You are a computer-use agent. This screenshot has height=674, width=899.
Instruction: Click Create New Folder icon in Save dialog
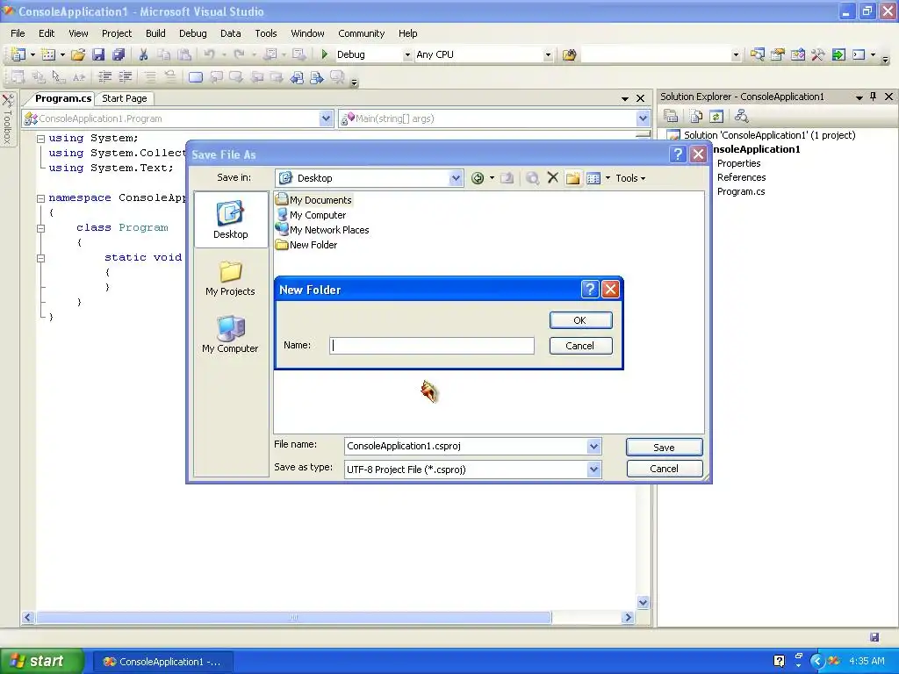point(572,178)
